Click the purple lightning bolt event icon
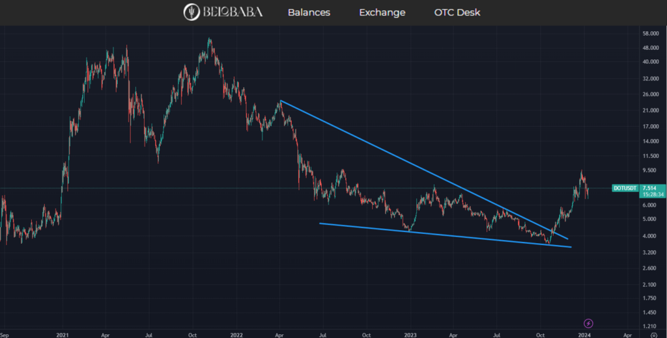The image size is (667, 338). 588,323
